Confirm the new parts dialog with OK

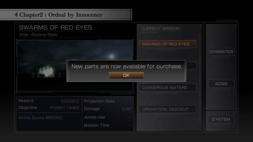(x=126, y=75)
